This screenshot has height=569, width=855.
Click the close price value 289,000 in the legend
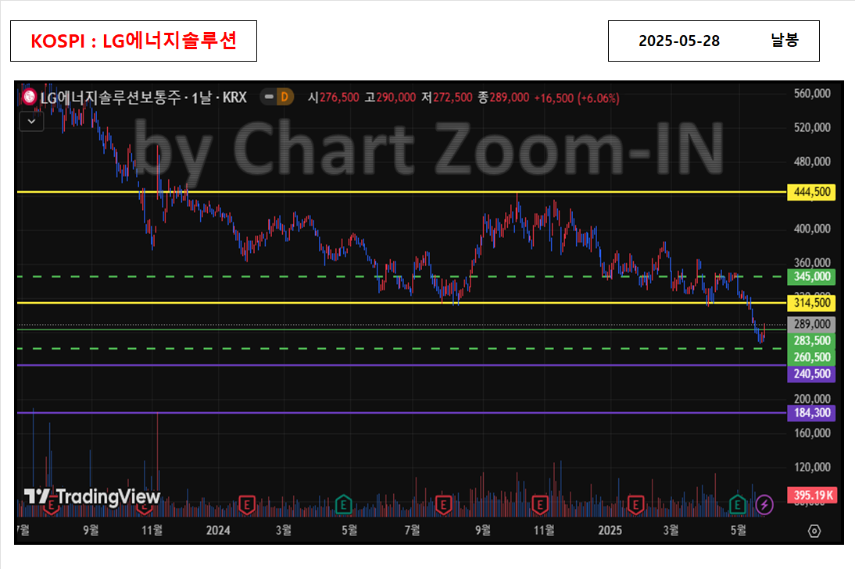pos(510,98)
